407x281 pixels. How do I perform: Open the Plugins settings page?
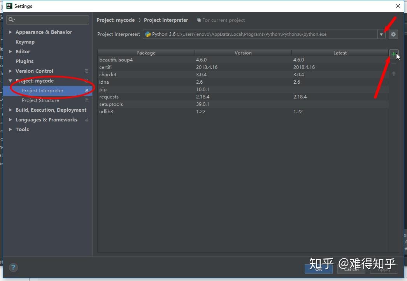click(x=25, y=61)
